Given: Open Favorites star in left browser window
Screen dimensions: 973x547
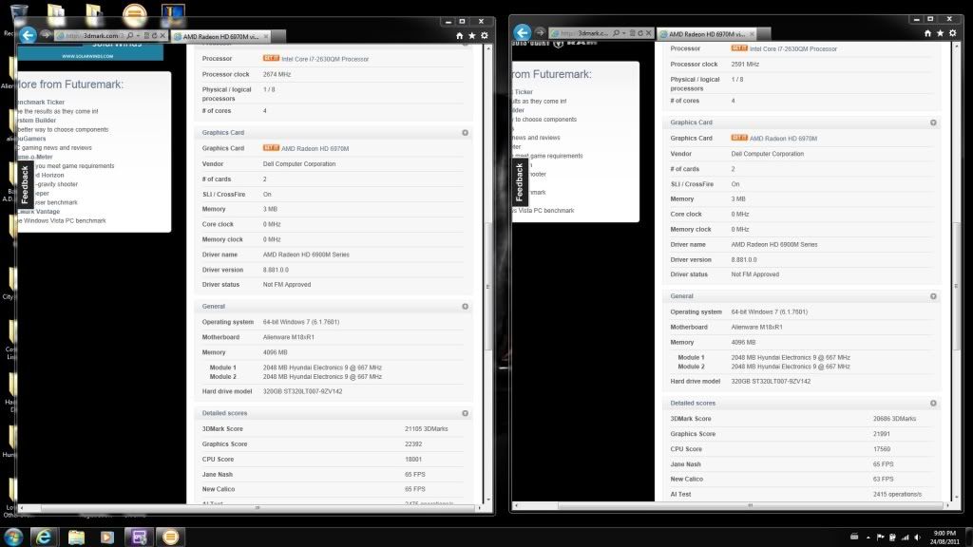Looking at the screenshot, I should click(x=472, y=36).
